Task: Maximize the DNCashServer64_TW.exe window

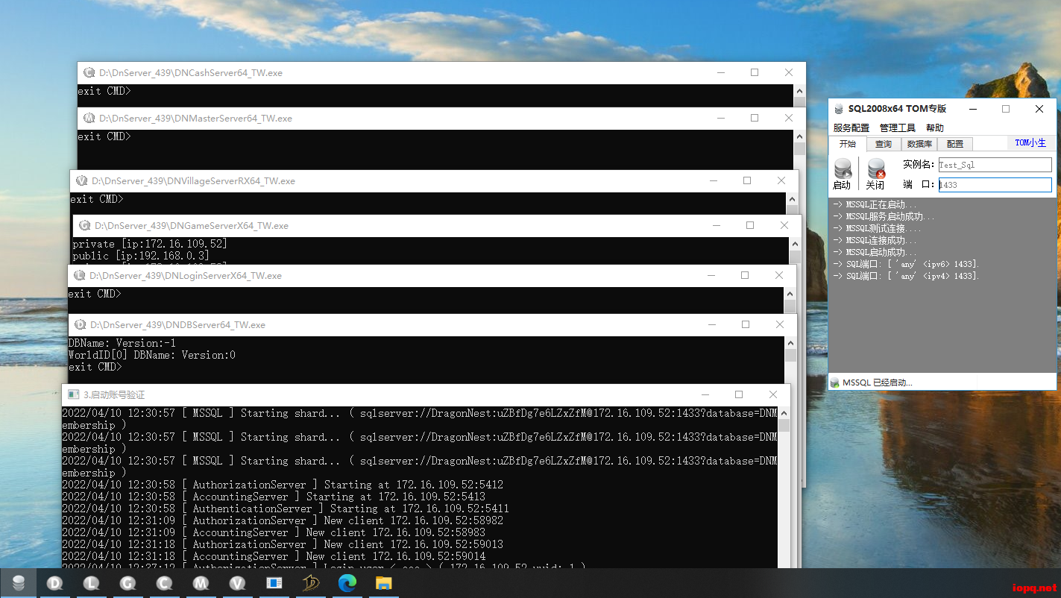Action: point(755,73)
